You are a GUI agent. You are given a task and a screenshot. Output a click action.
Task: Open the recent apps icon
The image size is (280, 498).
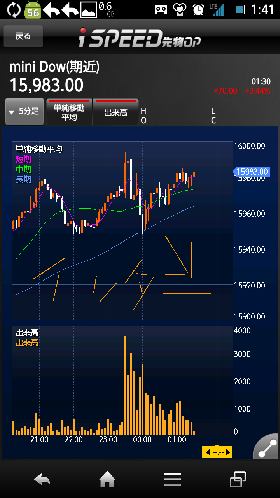pos(238,480)
